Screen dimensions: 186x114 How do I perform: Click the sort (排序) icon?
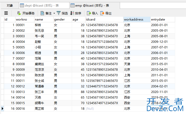click(72, 13)
